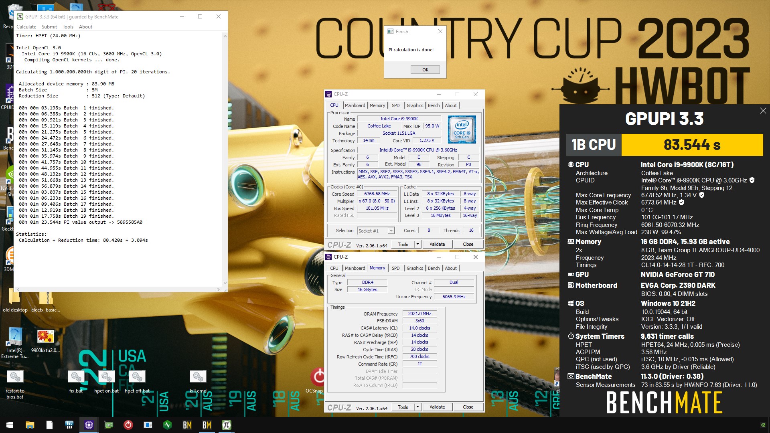Click GPUPI vertical scrollbar down arrow

pos(225,283)
